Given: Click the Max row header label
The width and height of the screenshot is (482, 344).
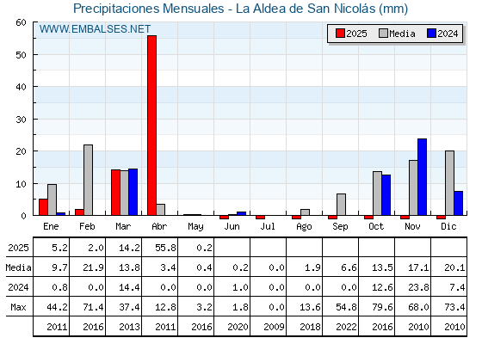Looking at the screenshot, I should click(x=18, y=307).
